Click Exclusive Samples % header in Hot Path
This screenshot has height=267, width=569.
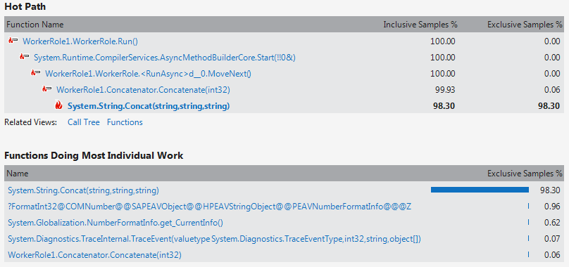pos(525,25)
